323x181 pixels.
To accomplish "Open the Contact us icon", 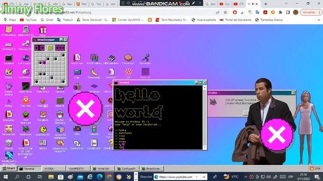I will click(x=77, y=145).
